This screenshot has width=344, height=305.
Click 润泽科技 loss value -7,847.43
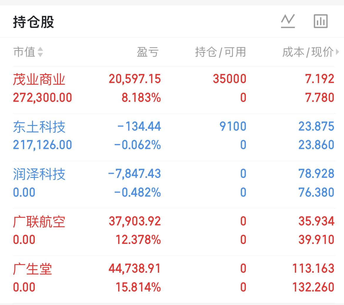pyautogui.click(x=134, y=174)
